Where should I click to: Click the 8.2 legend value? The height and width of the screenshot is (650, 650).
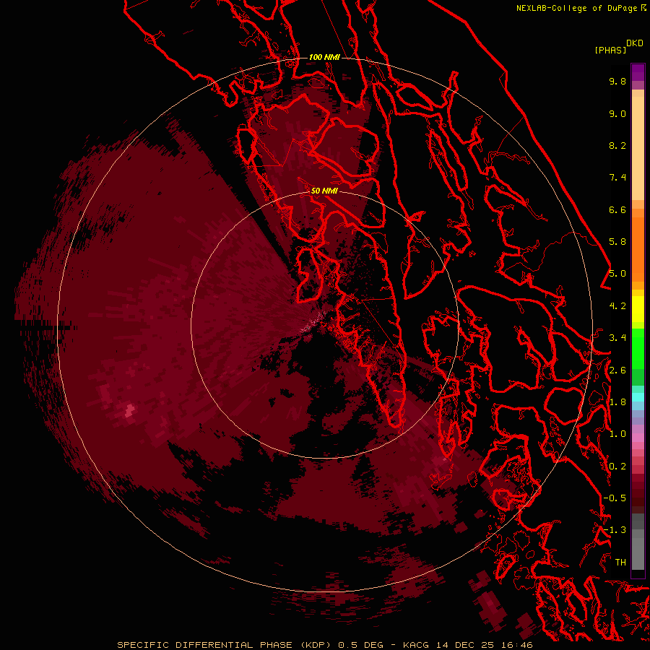[617, 145]
